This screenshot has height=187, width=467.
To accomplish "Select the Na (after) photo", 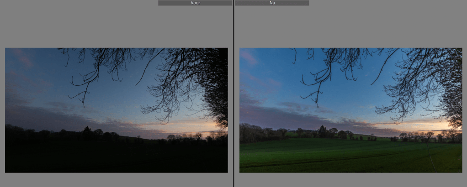I will tap(350, 110).
